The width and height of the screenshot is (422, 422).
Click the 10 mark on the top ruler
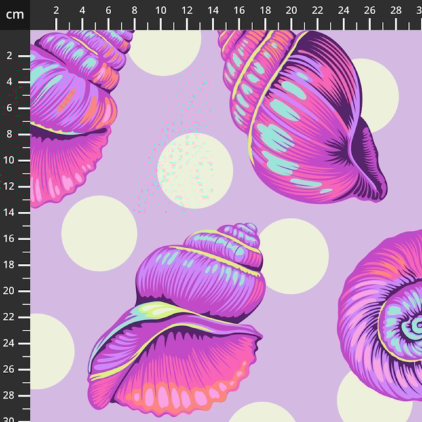point(161,11)
